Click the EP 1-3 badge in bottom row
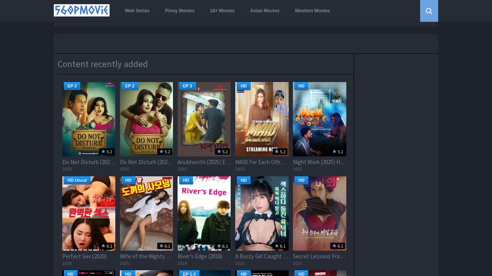This screenshot has width=492, height=276. (x=189, y=274)
